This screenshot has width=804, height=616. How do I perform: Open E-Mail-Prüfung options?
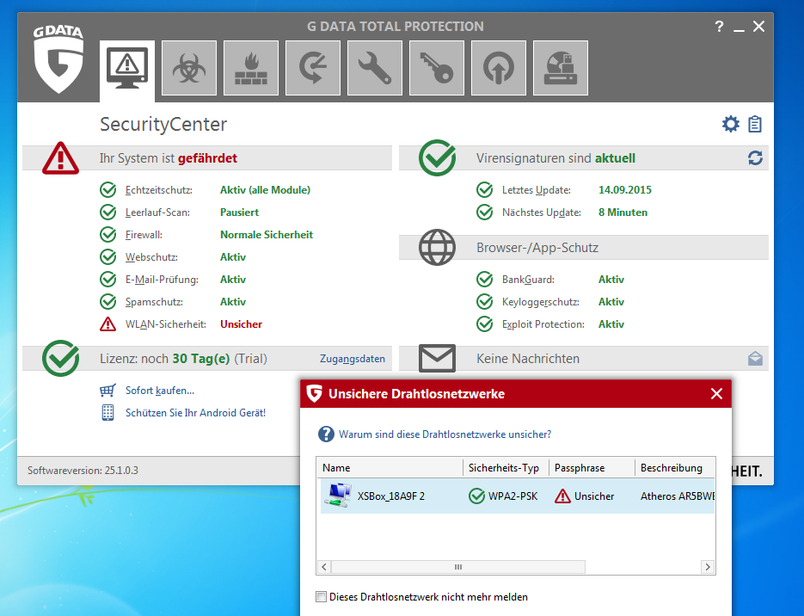point(162,280)
